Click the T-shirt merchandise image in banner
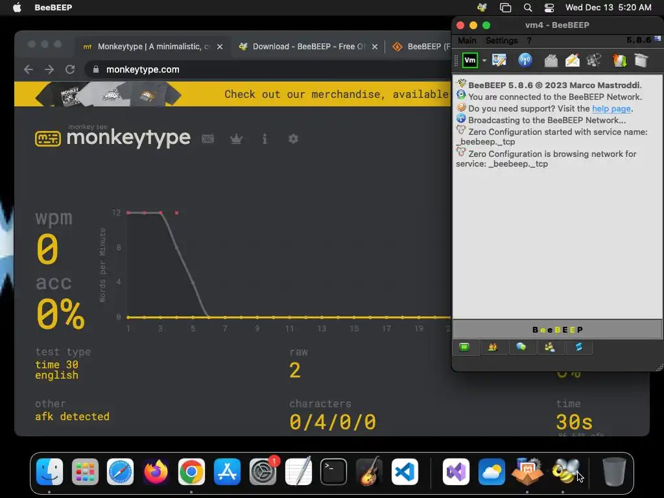 [108, 94]
